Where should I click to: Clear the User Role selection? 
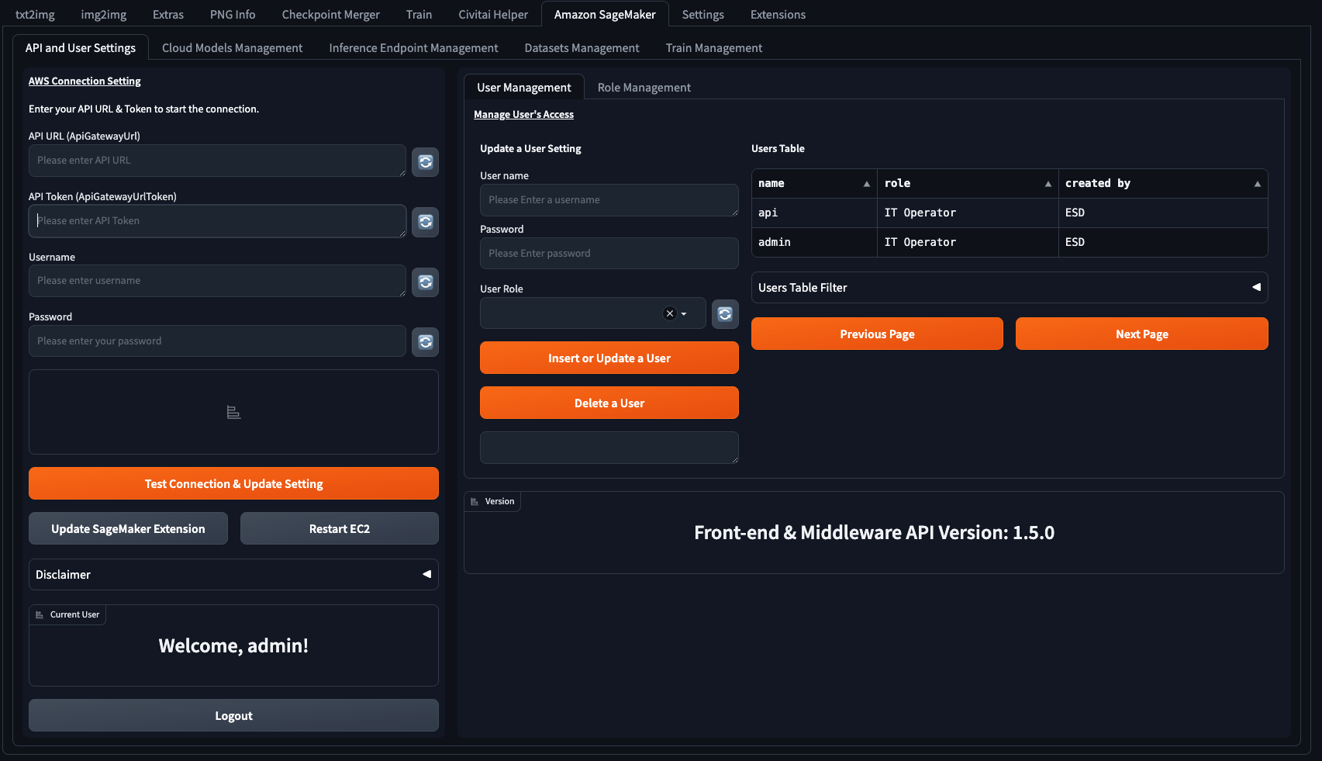(670, 313)
